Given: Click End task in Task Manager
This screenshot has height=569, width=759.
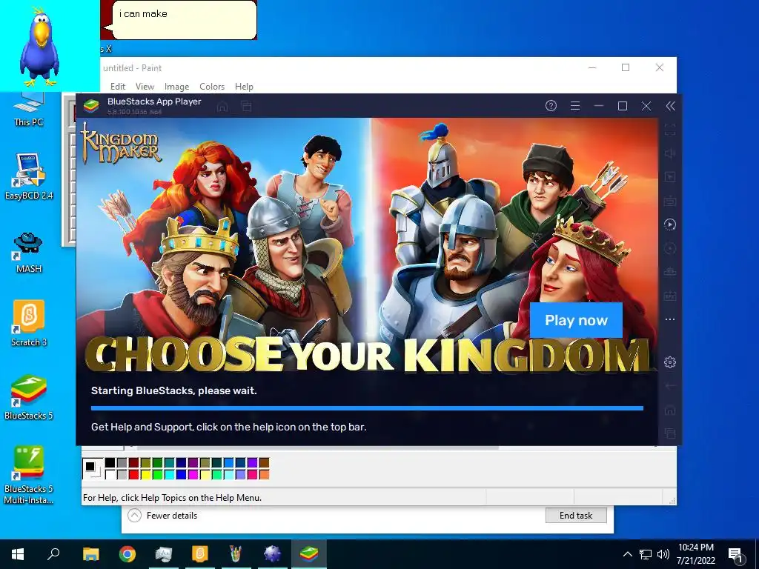Looking at the screenshot, I should pos(576,516).
